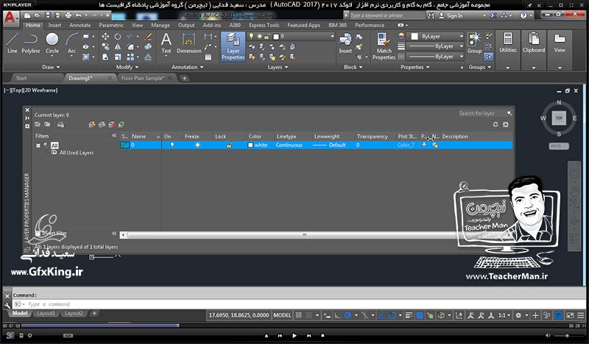Expand the Properties panel dropdown
Image resolution: width=589 pixels, height=344 pixels.
pyautogui.click(x=415, y=67)
